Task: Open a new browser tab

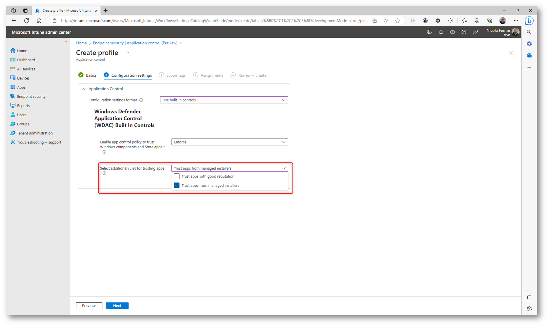Action: point(106,11)
